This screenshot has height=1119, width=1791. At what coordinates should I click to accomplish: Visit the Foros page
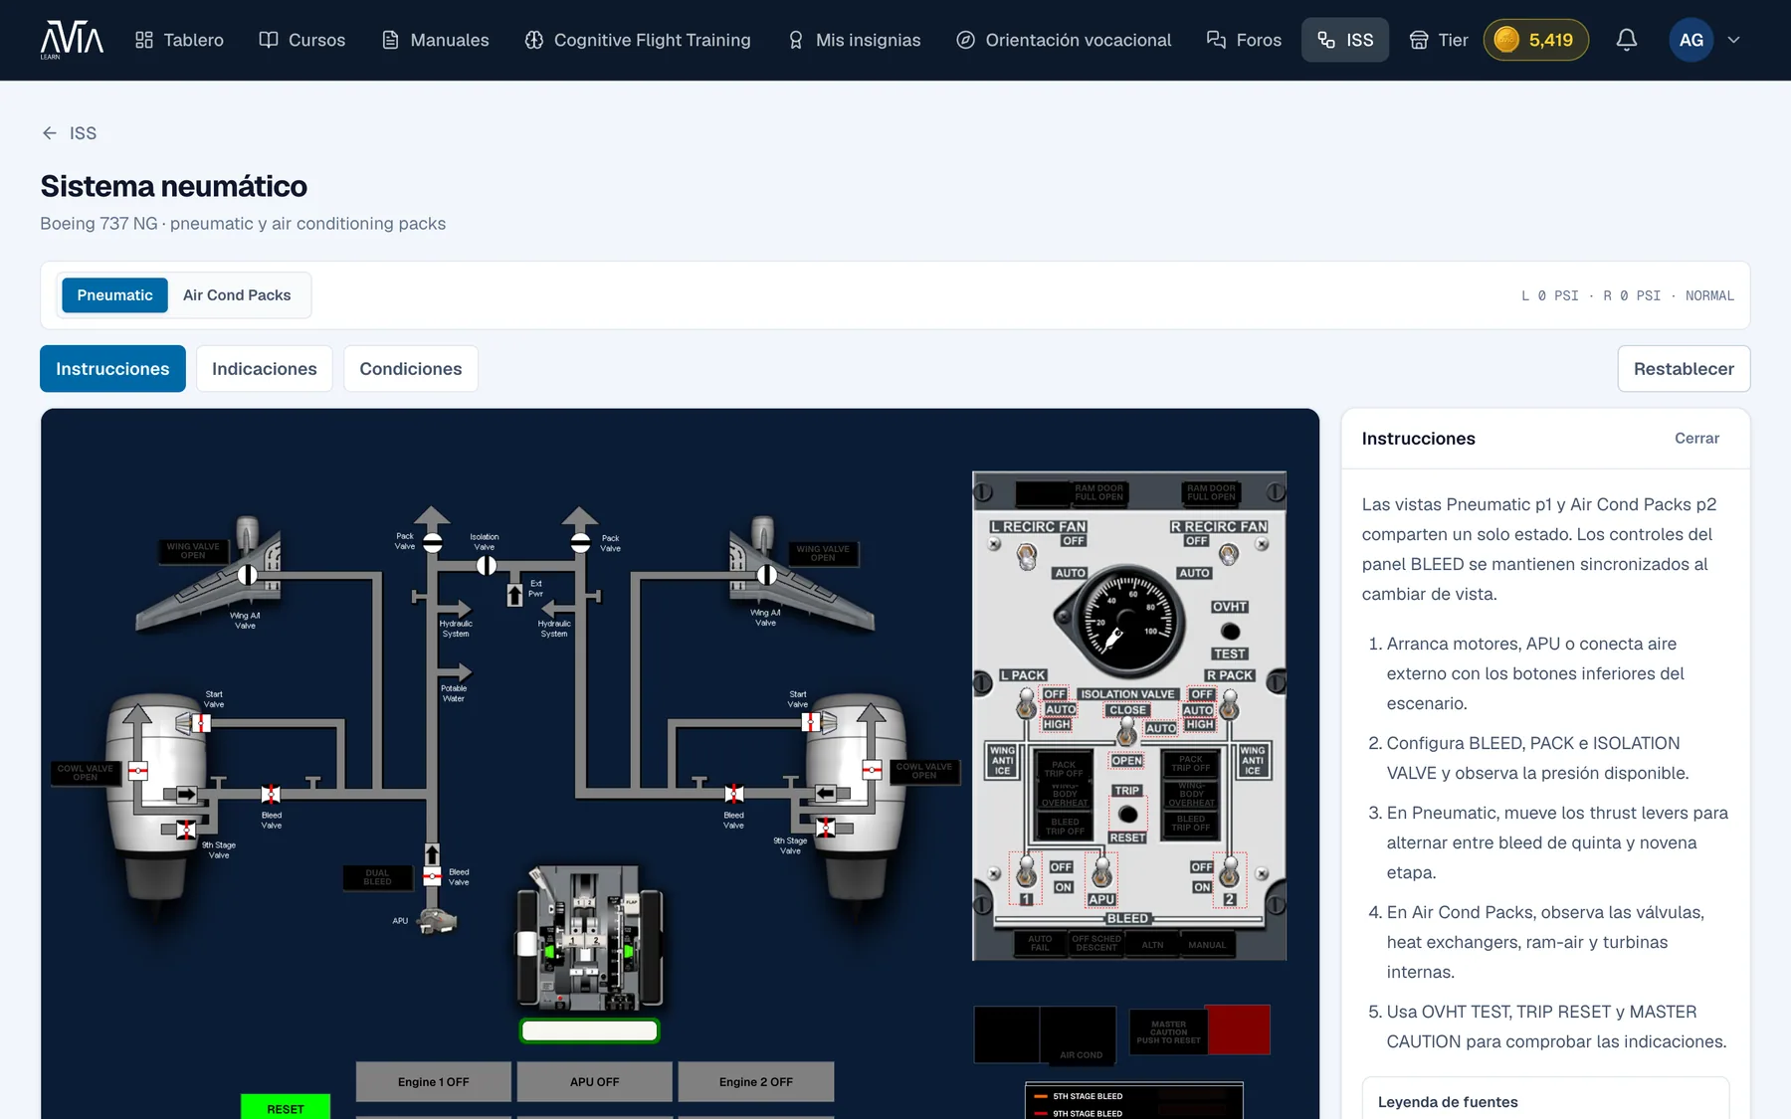(1244, 40)
